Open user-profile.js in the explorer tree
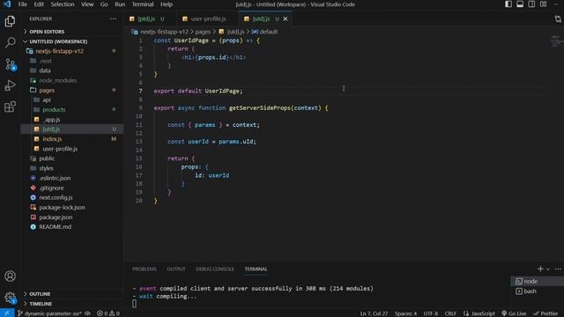The width and height of the screenshot is (564, 317). click(72, 149)
